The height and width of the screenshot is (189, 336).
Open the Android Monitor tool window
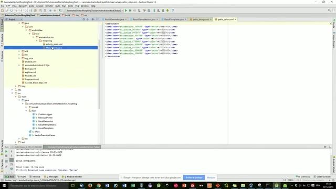(x=72, y=177)
